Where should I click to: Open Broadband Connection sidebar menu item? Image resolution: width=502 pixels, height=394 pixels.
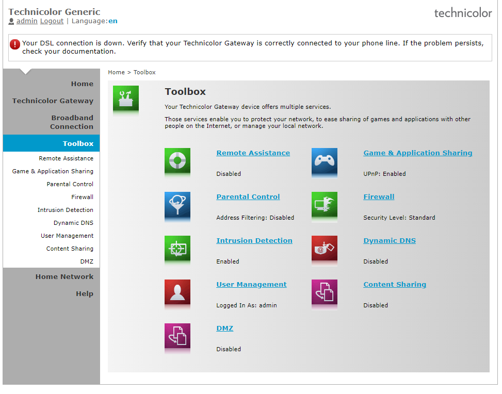click(72, 122)
